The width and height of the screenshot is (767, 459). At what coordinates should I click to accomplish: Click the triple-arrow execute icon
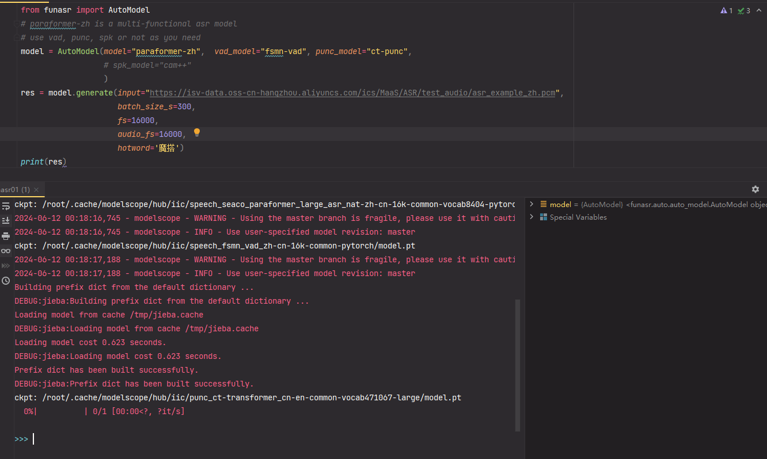point(6,266)
